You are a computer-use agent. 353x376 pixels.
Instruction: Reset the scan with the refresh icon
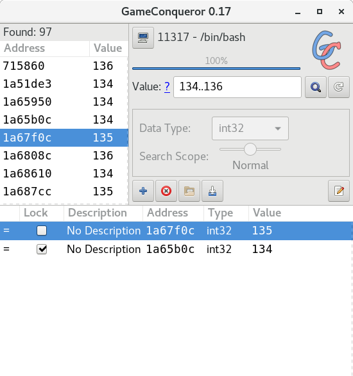click(339, 87)
